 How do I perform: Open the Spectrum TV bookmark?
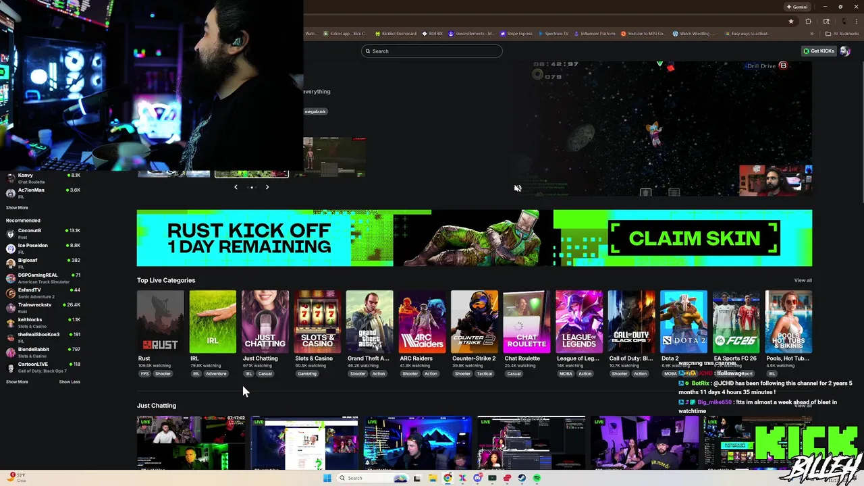click(x=553, y=34)
